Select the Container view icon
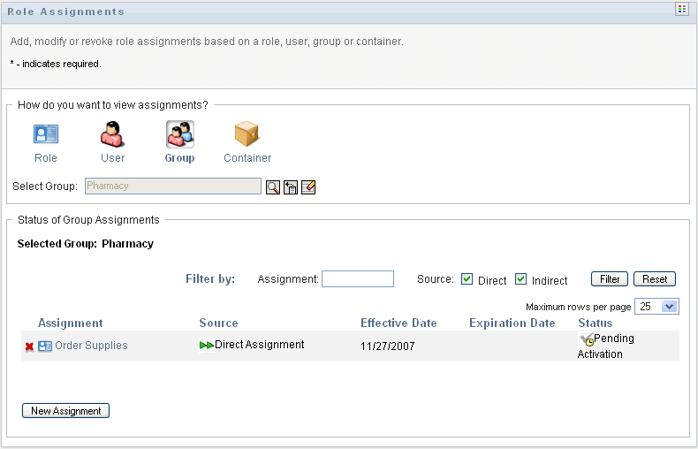 (x=247, y=135)
